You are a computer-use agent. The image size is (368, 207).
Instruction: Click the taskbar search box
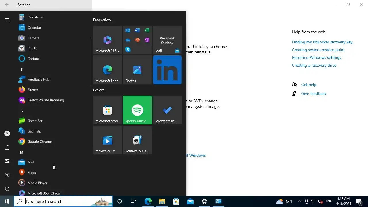pos(63,201)
